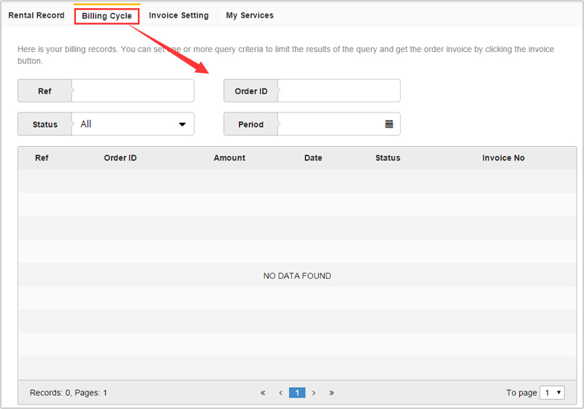Click the Amount column header
The width and height of the screenshot is (584, 409).
[229, 158]
